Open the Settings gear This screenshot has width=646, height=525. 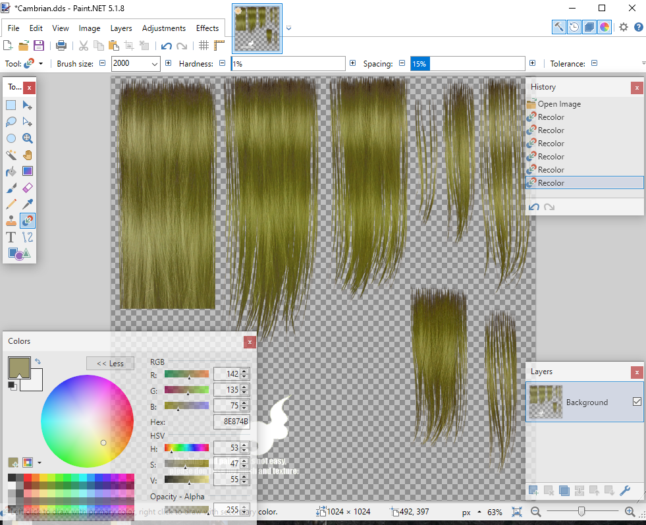pyautogui.click(x=624, y=27)
